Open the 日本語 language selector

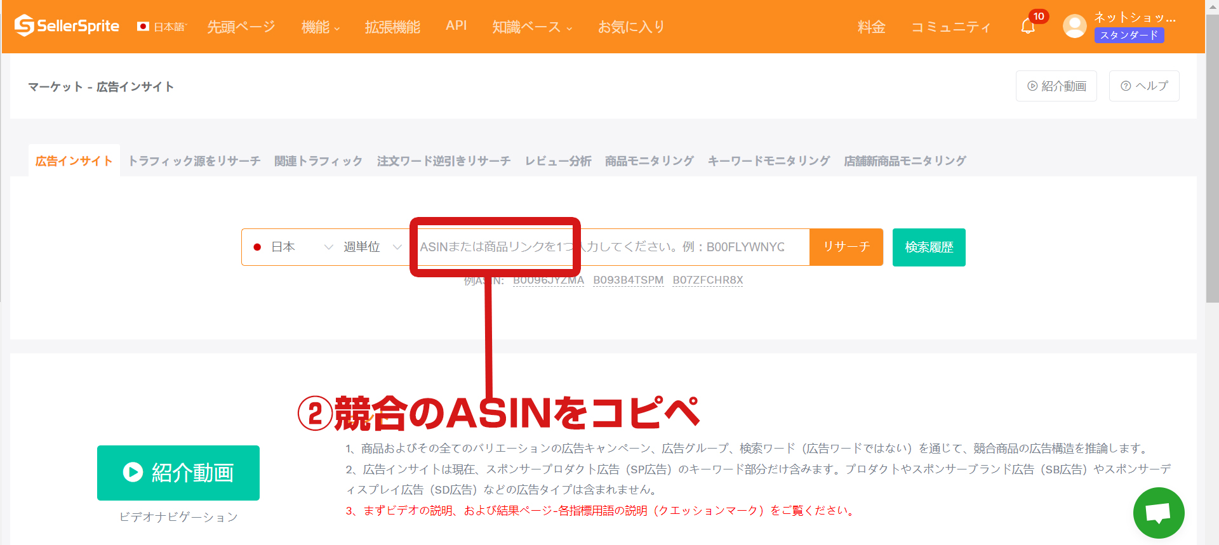tap(162, 27)
